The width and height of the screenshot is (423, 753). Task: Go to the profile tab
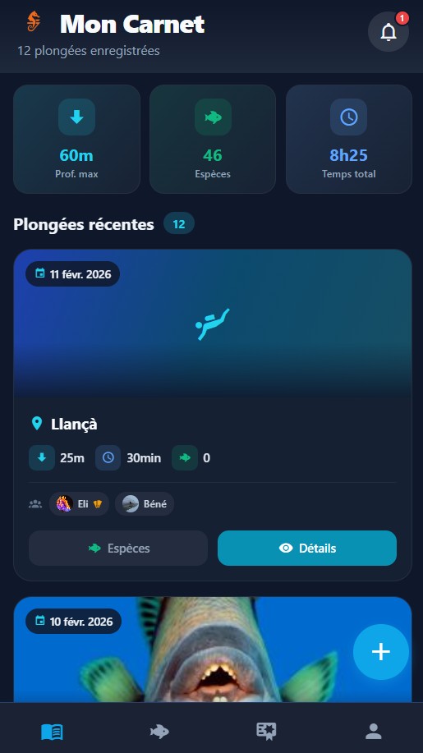click(x=373, y=732)
